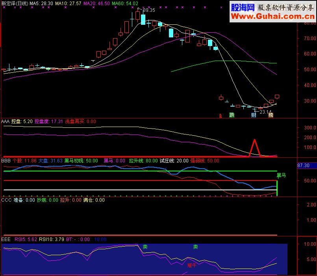317x276 pixels.
Task: Click the MA5: 28.30 legend
Action: (41, 4)
